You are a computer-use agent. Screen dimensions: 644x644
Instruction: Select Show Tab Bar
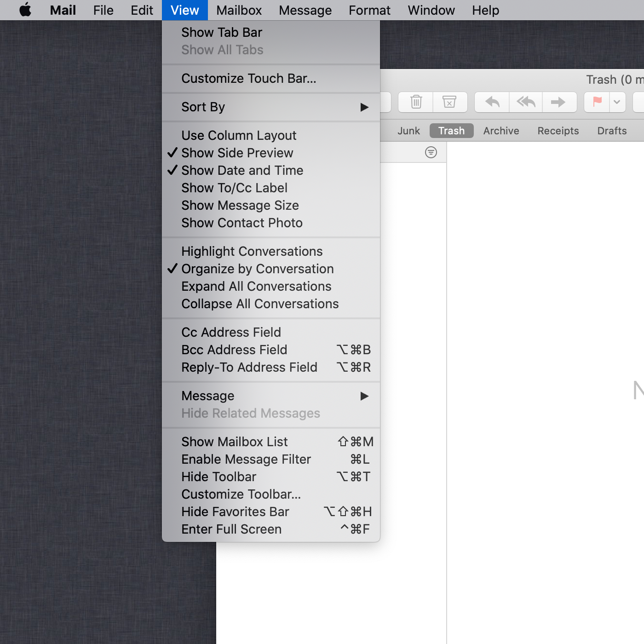[x=271, y=32]
